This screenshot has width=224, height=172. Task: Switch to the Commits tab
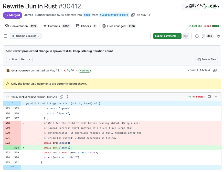point(57,26)
